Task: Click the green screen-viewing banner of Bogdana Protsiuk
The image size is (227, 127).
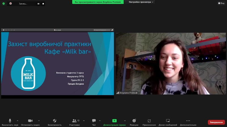Action: coord(98,2)
